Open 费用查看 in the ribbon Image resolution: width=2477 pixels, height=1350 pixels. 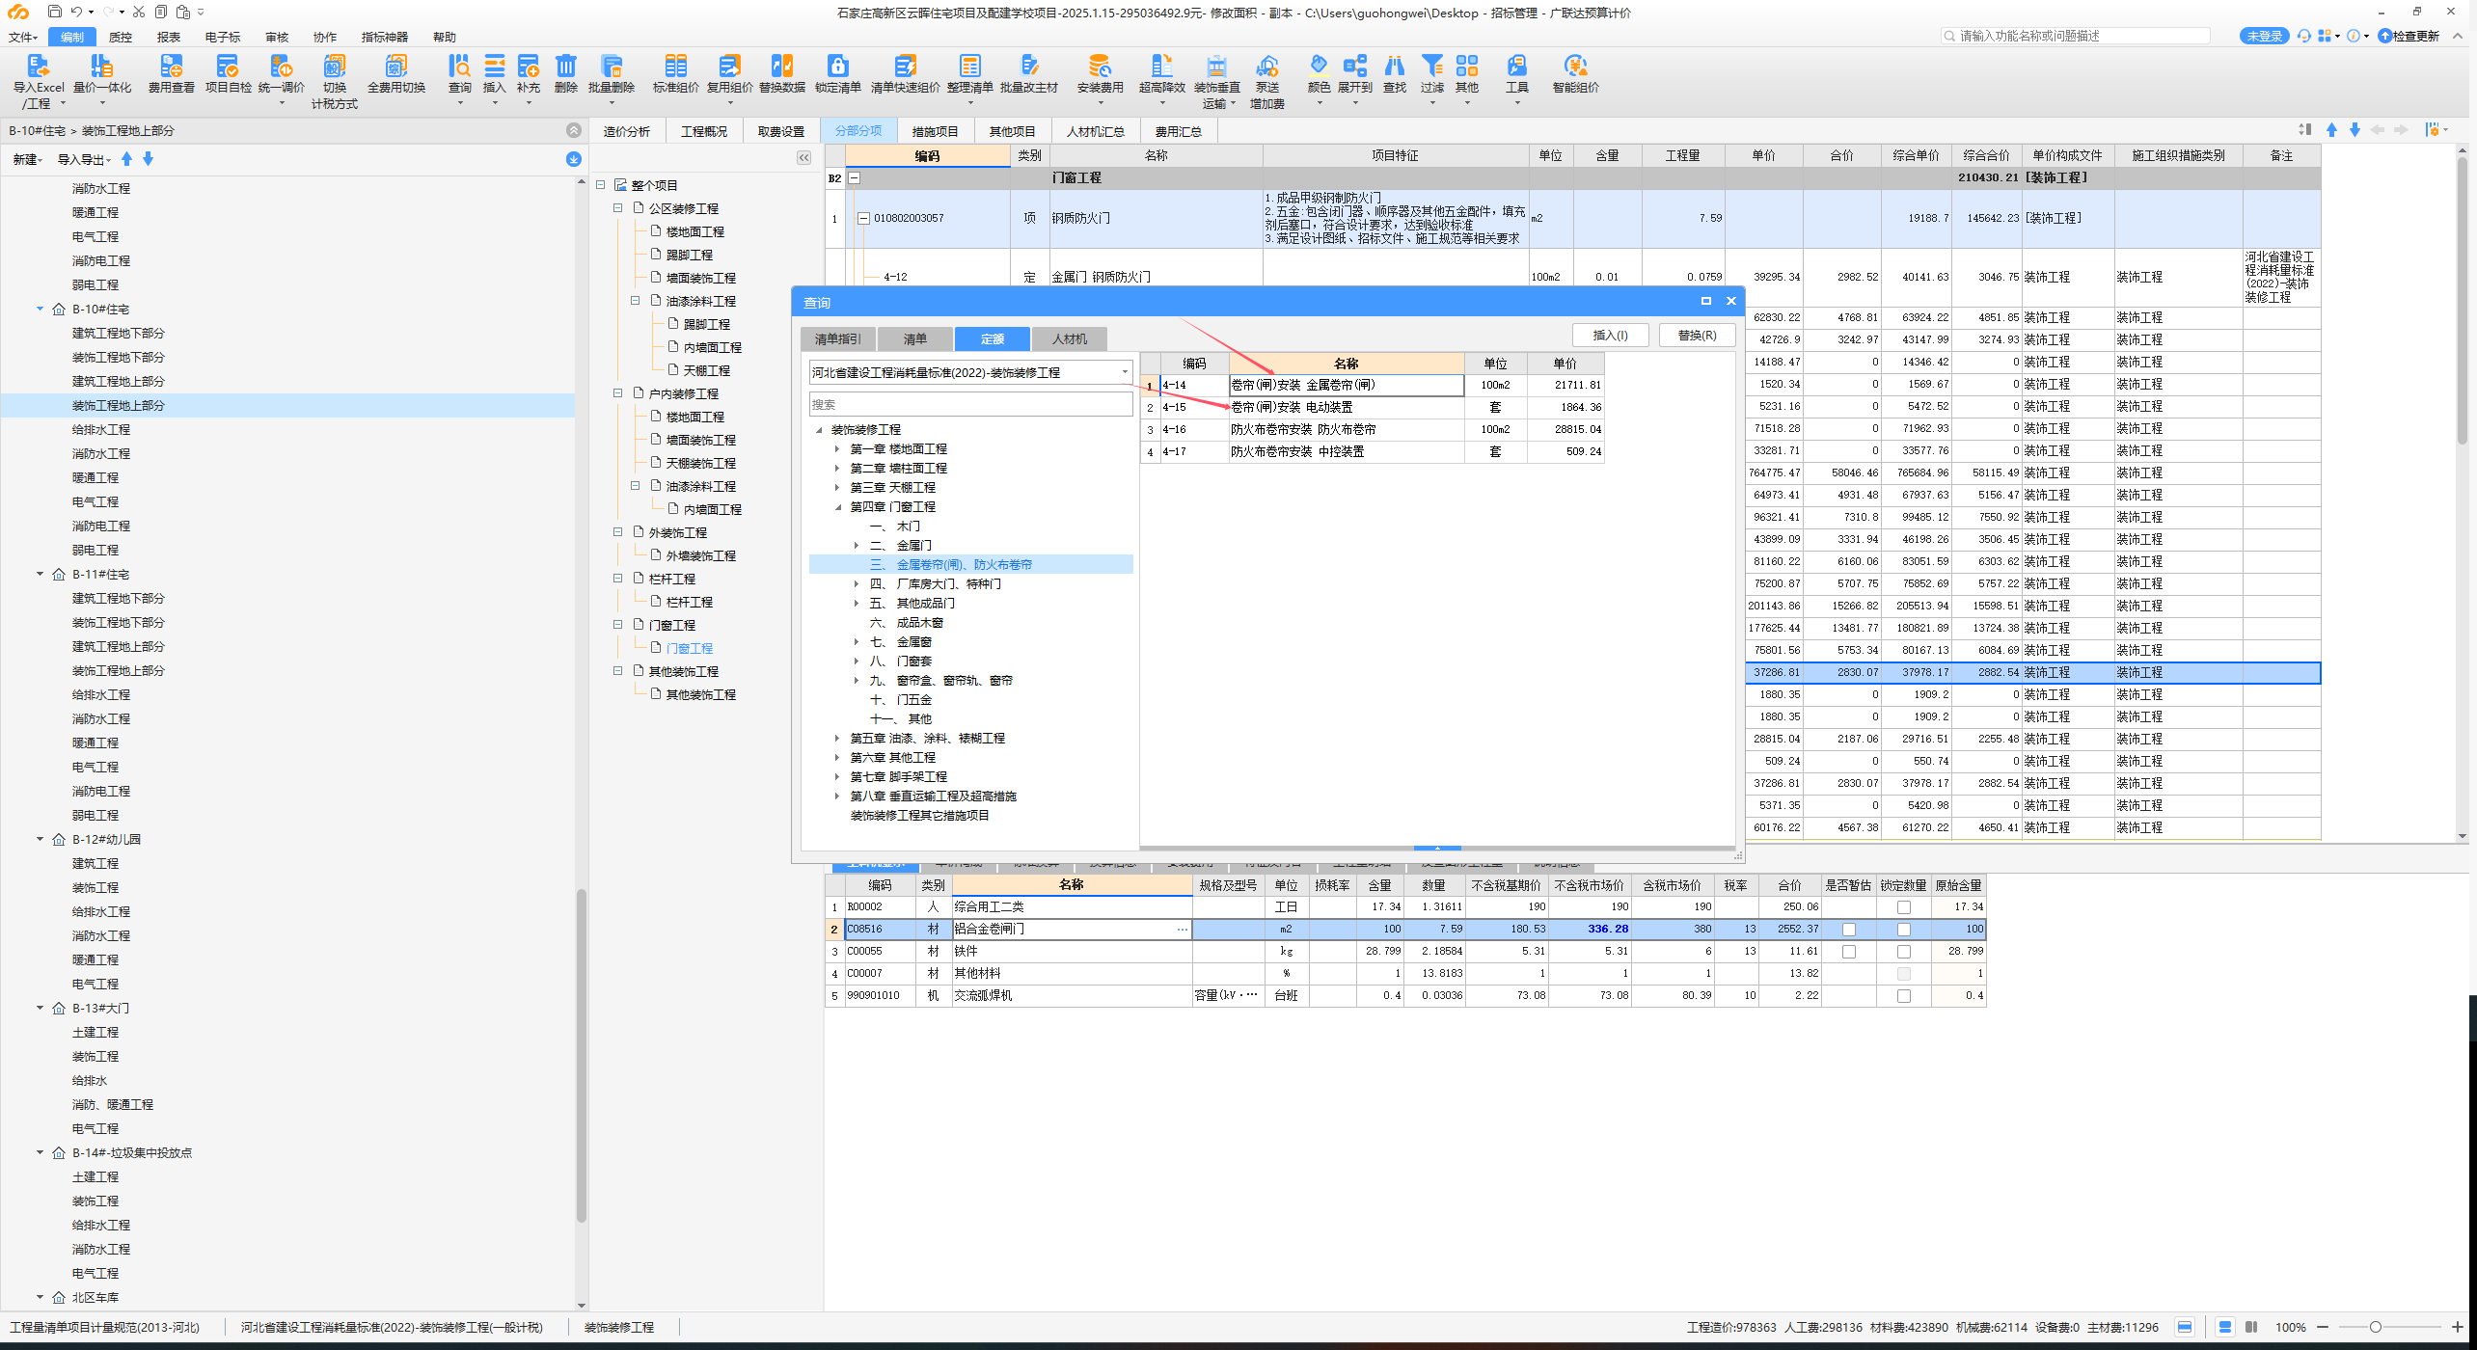coord(172,73)
